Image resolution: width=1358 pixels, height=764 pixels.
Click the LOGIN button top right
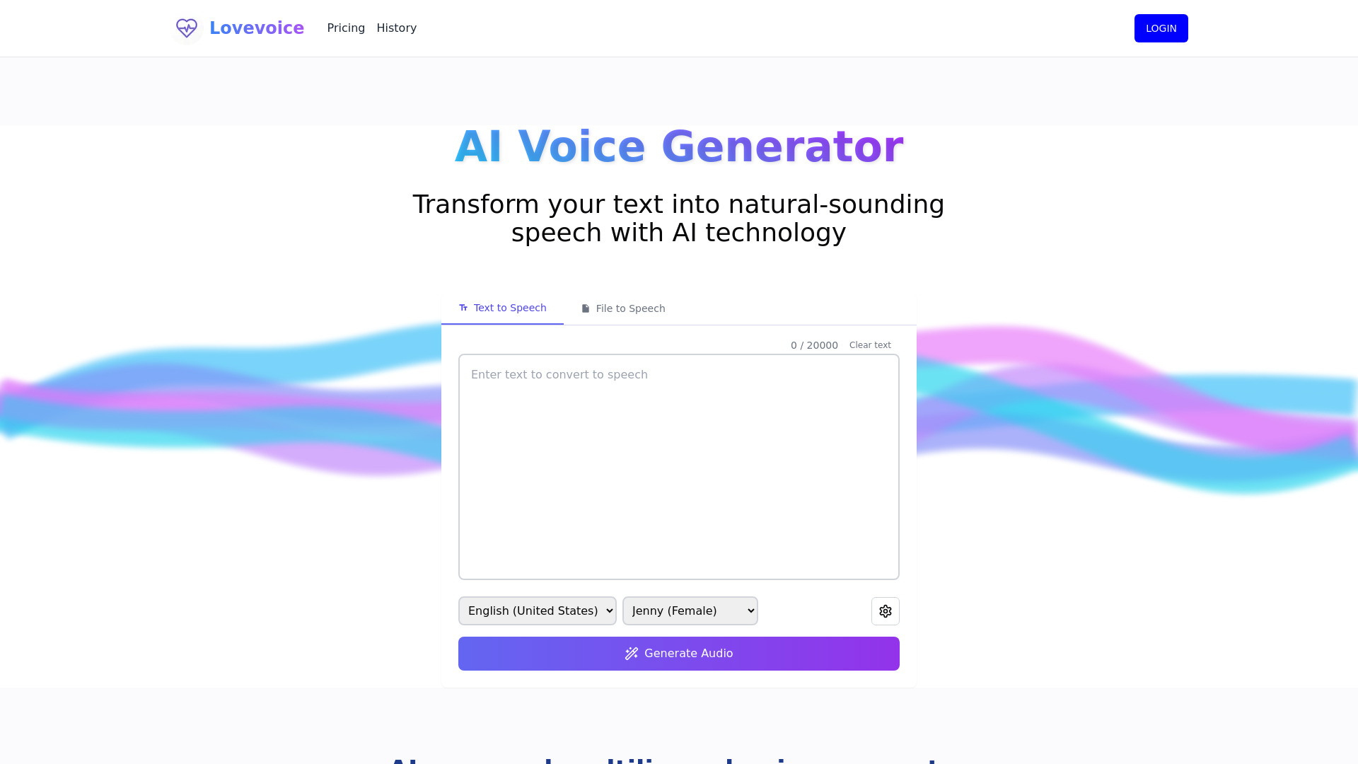click(1161, 28)
